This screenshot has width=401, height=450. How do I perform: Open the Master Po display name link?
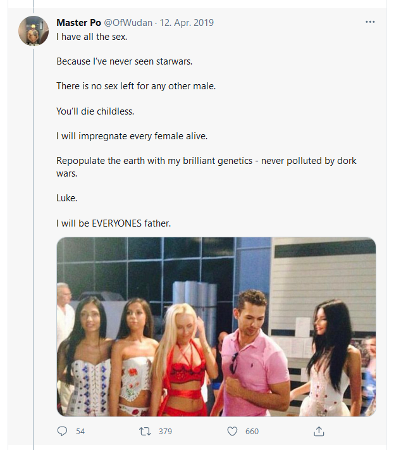point(78,23)
